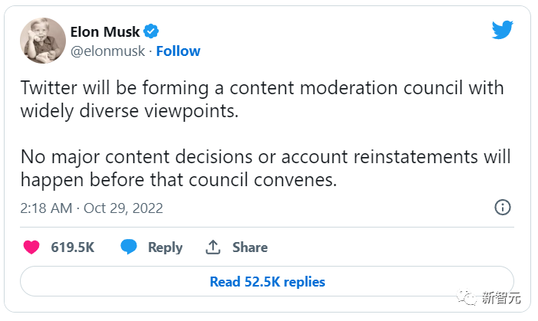Click the Share text label
538x321 pixels.
pos(250,247)
